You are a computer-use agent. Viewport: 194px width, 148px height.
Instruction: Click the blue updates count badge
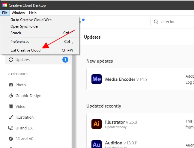point(65,60)
